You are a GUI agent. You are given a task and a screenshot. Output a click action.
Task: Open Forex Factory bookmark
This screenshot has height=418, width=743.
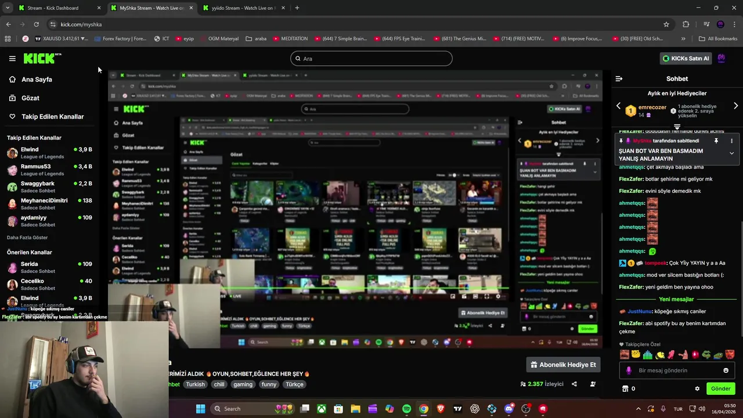point(120,39)
